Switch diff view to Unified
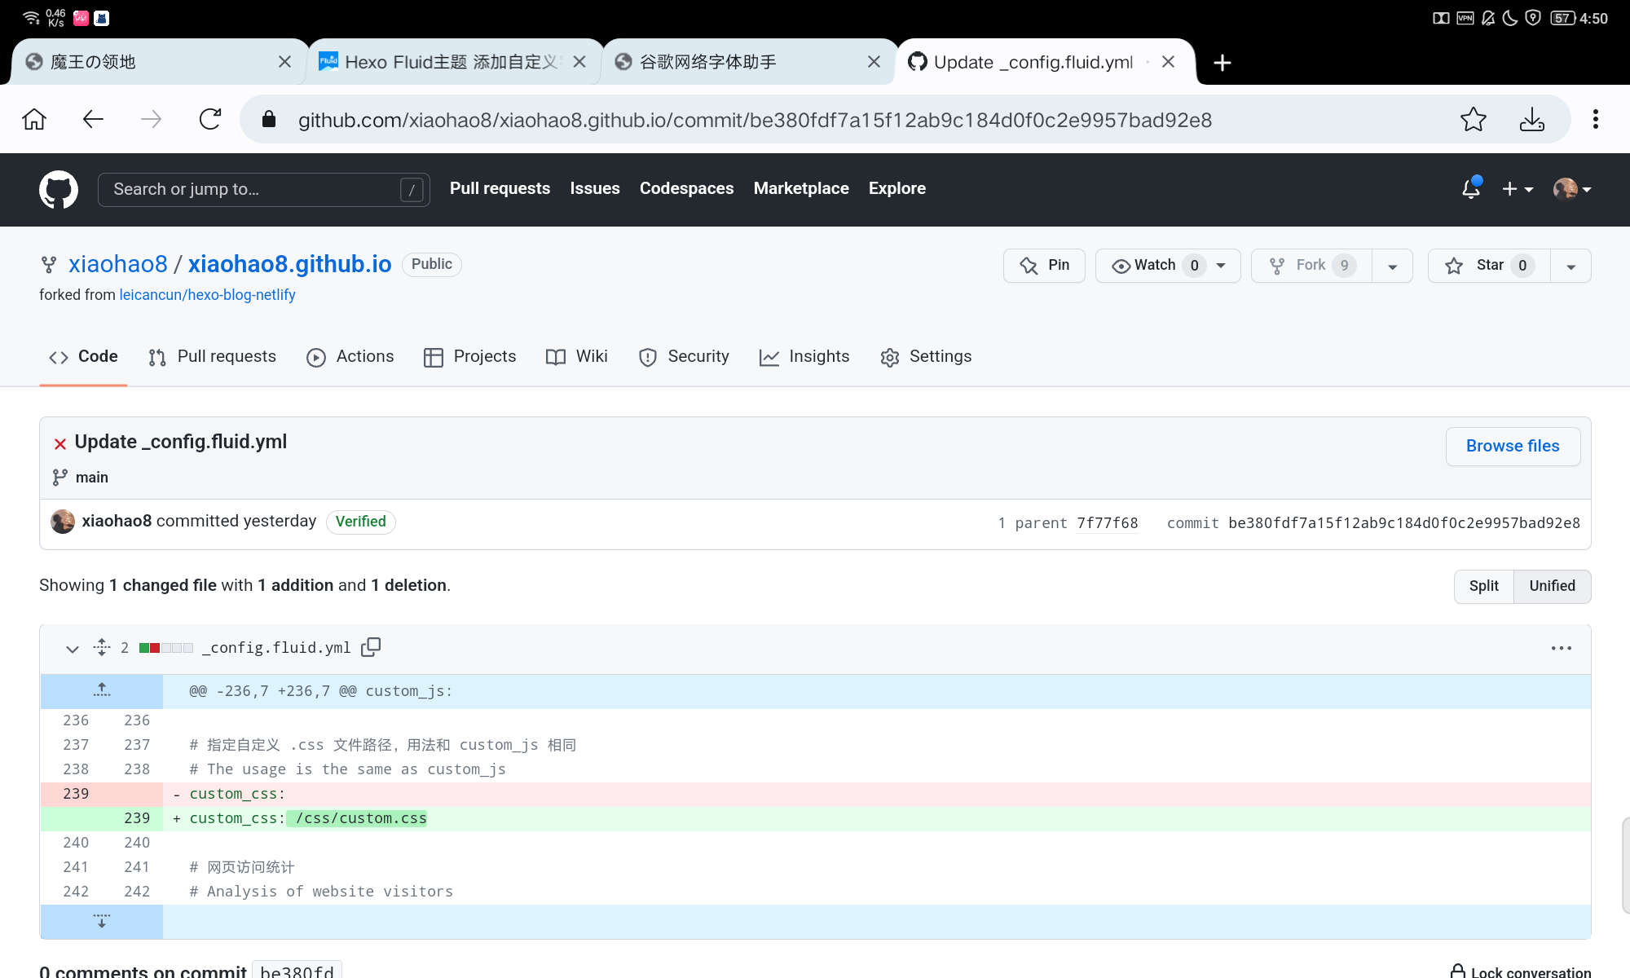The image size is (1630, 978). (1552, 586)
